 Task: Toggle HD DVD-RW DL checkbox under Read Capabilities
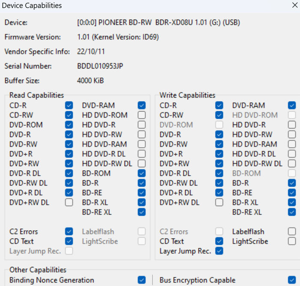[x=141, y=163]
